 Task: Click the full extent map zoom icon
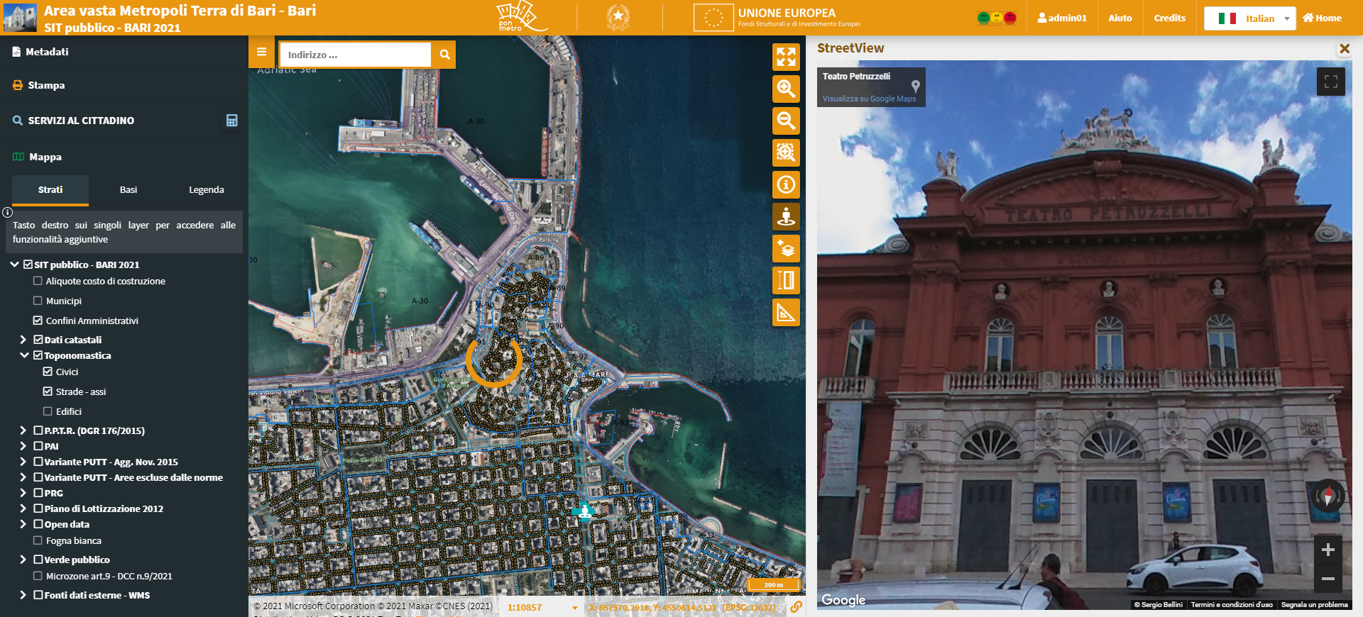coord(786,57)
